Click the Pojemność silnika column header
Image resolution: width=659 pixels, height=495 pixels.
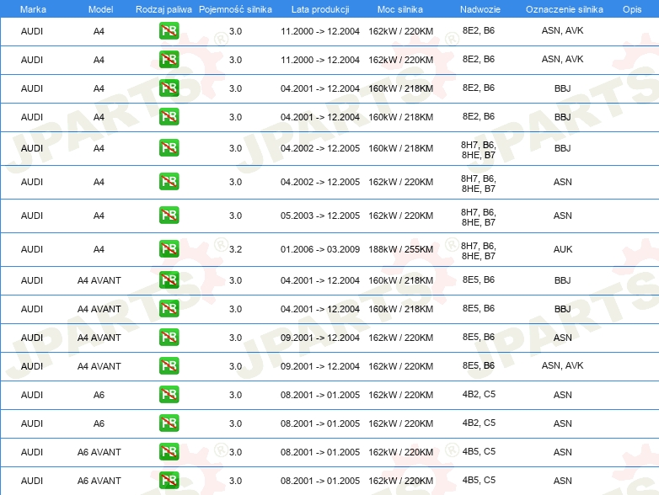pos(235,9)
